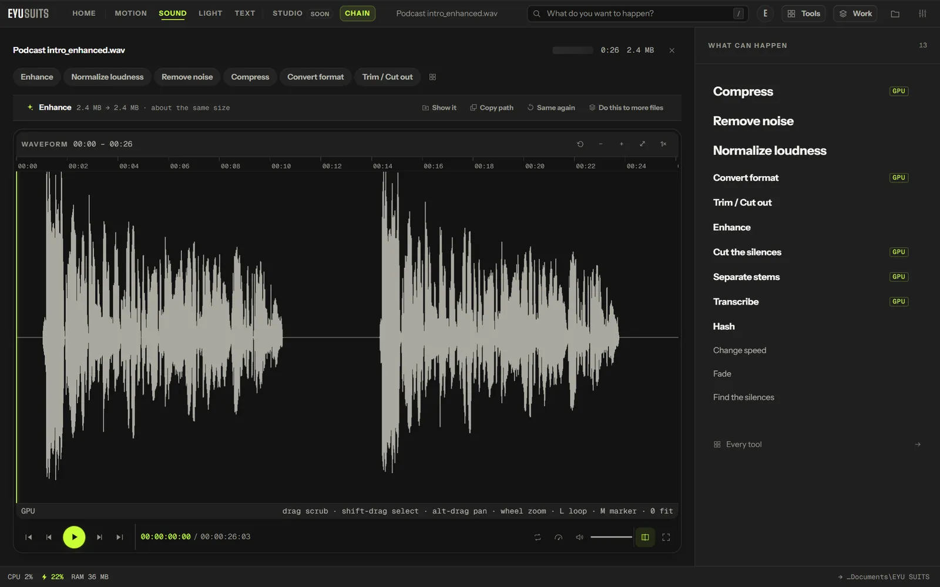Step back one frame
Screen dimensions: 940x587
point(49,537)
